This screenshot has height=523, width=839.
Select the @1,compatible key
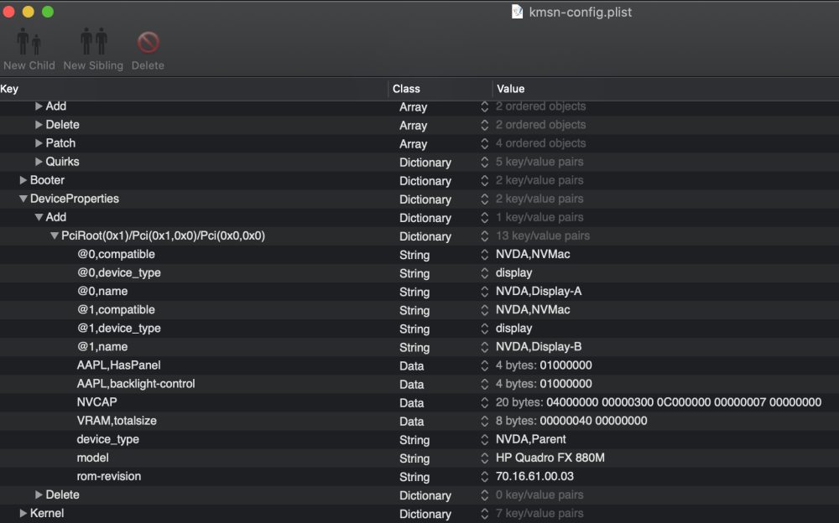pyautogui.click(x=116, y=309)
